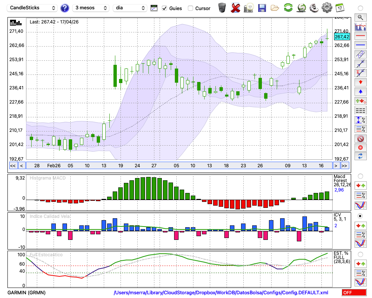The width and height of the screenshot is (372, 298).
Task: Select the red horizontal line tool
Action: [360, 36]
